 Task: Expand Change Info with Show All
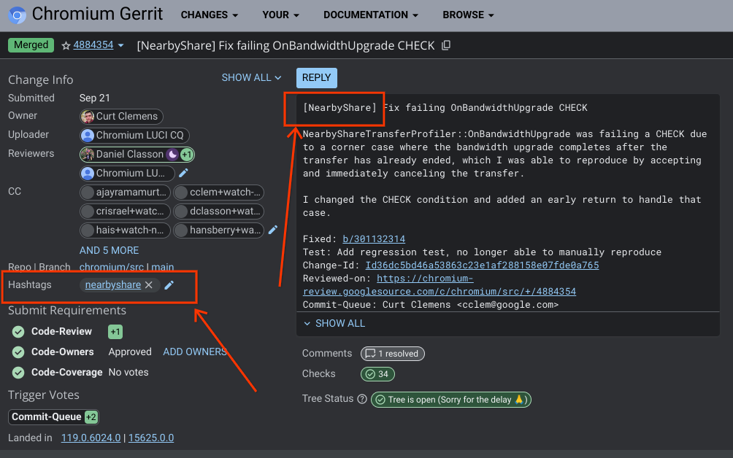point(251,77)
